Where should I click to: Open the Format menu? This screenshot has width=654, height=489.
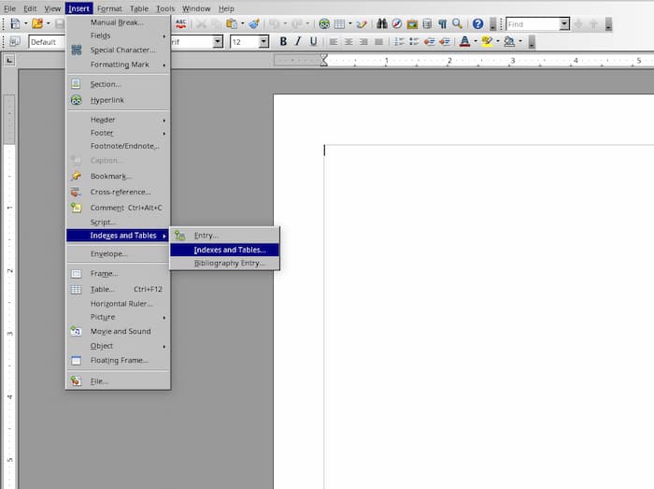(109, 8)
